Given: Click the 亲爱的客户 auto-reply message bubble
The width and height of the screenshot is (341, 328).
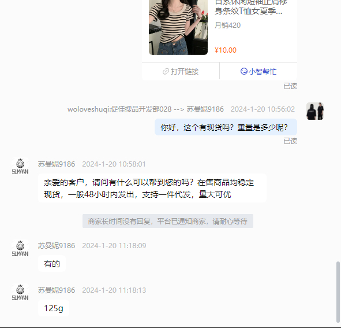Looking at the screenshot, I should tap(152, 188).
